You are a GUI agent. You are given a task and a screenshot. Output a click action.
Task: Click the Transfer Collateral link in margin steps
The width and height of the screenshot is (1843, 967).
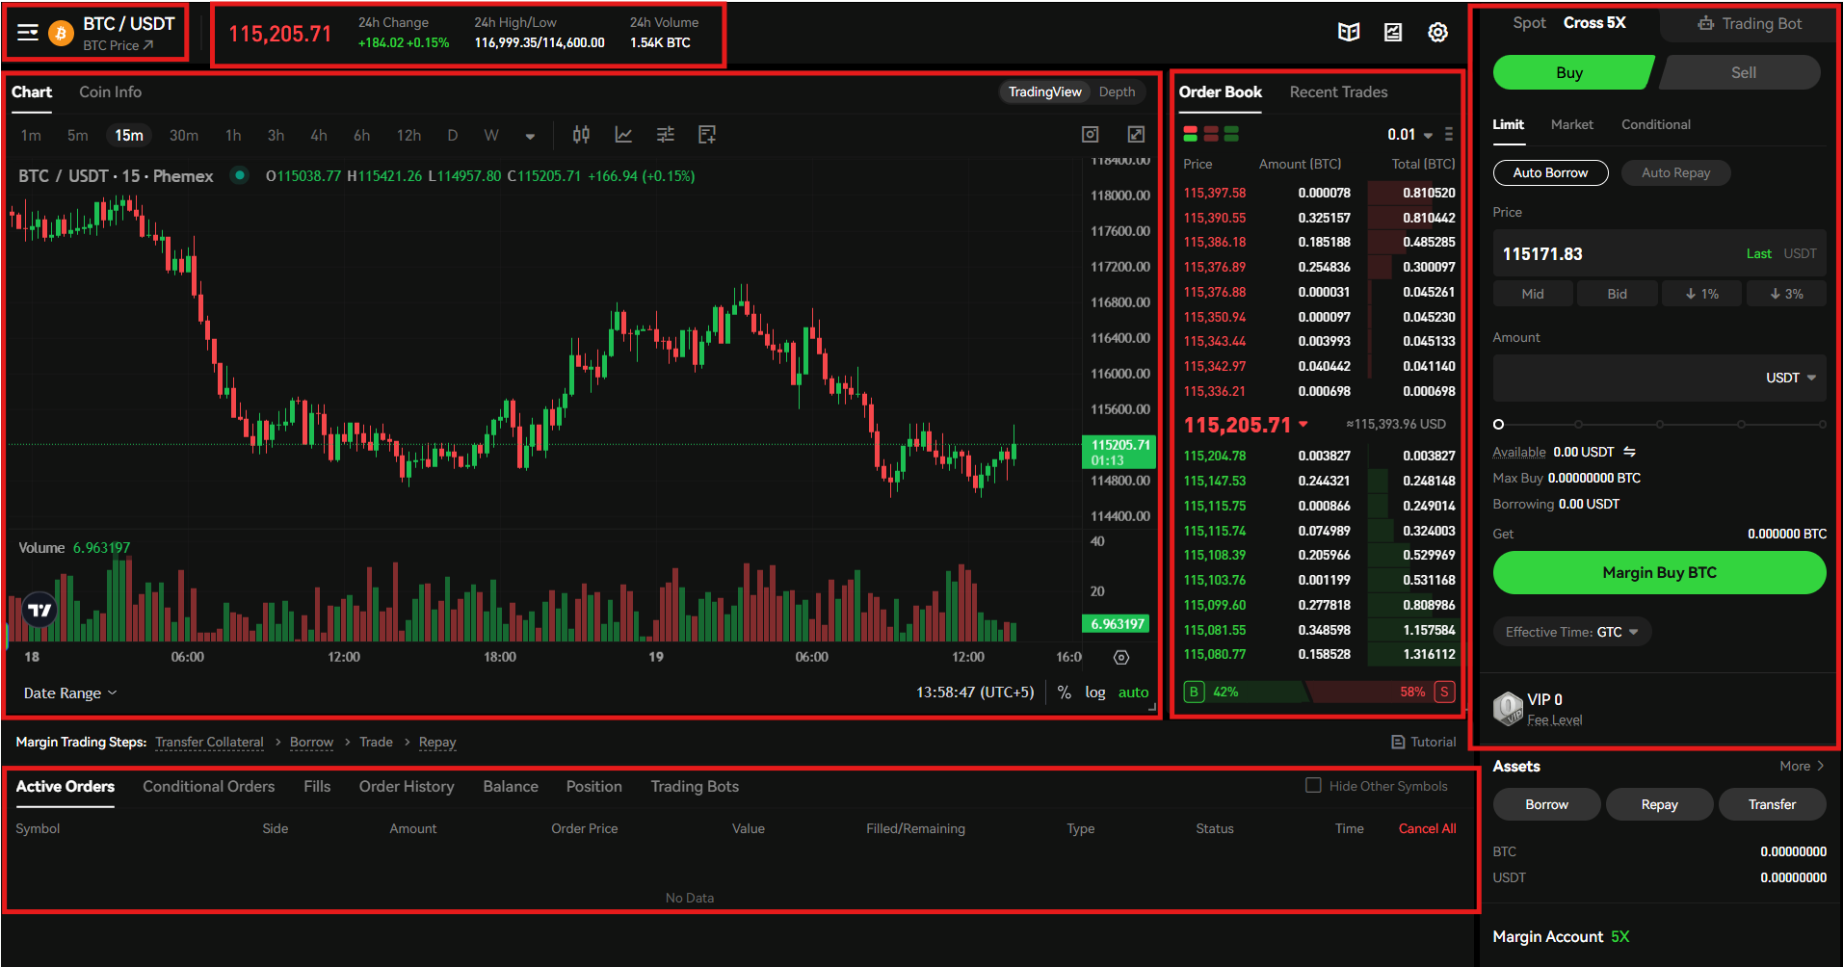pyautogui.click(x=209, y=742)
